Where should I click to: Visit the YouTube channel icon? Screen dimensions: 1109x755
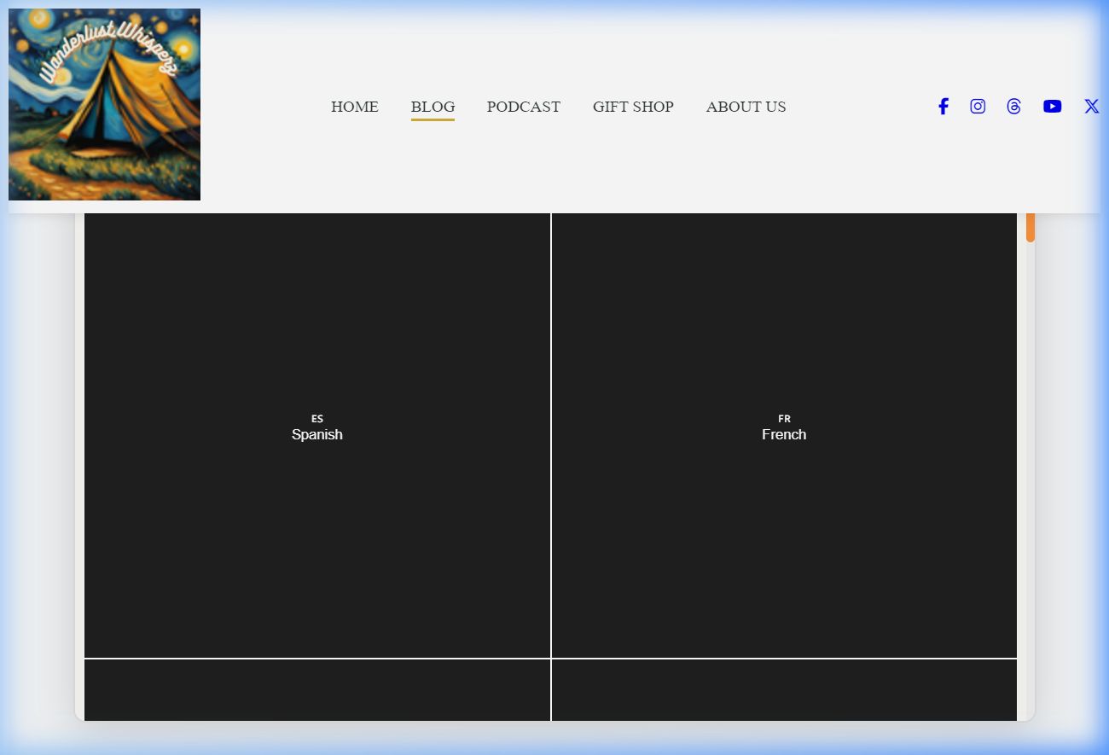point(1052,107)
